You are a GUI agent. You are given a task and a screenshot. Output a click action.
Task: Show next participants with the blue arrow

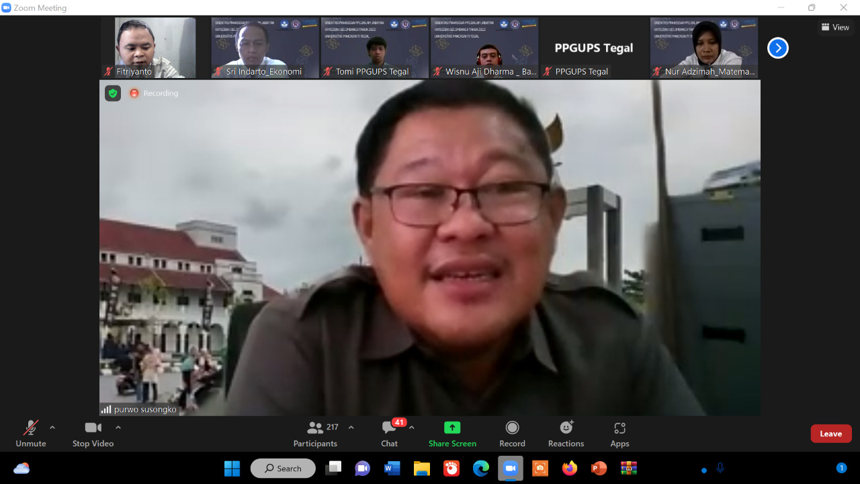(777, 48)
